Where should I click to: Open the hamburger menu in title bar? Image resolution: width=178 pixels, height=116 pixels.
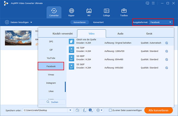[x=153, y=3]
